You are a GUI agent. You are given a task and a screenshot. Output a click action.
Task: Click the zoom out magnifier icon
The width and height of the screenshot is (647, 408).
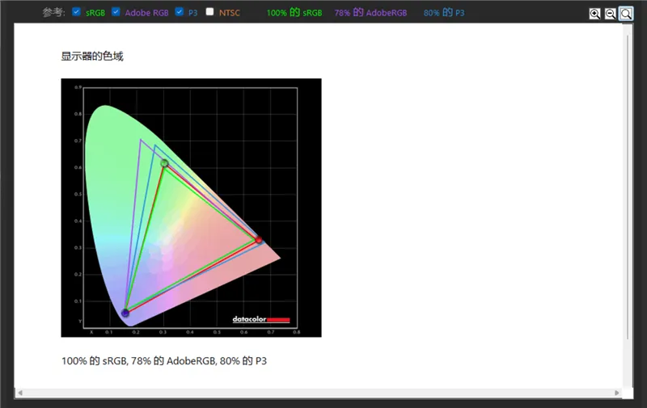(x=611, y=14)
